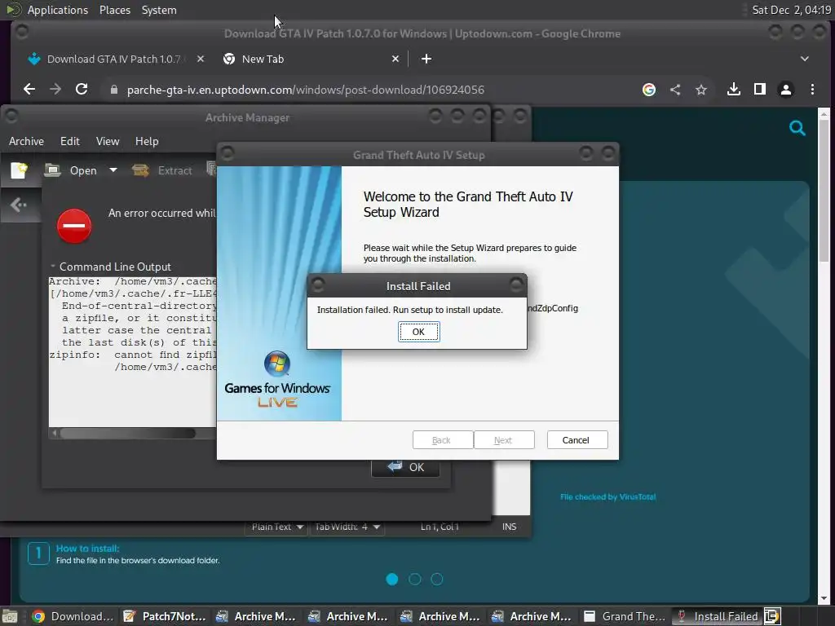The image size is (835, 626).
Task: Open the Help menu in Archive Manager
Action: (x=147, y=141)
